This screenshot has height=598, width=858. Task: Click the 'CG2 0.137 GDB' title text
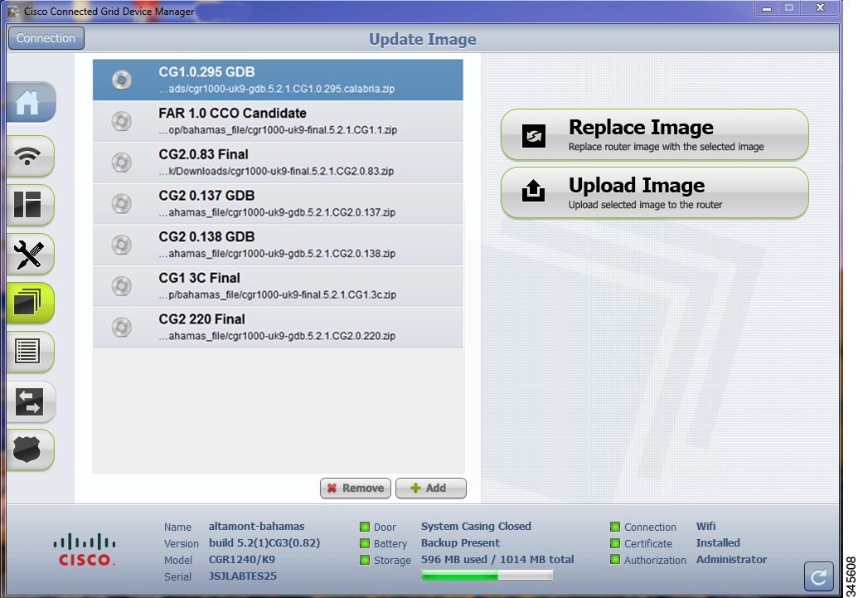207,196
